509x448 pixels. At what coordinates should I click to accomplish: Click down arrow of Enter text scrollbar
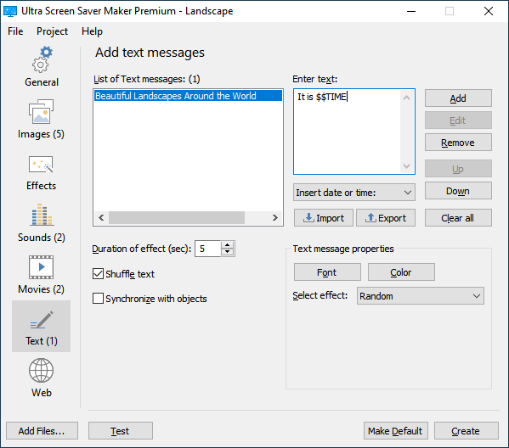click(x=407, y=166)
